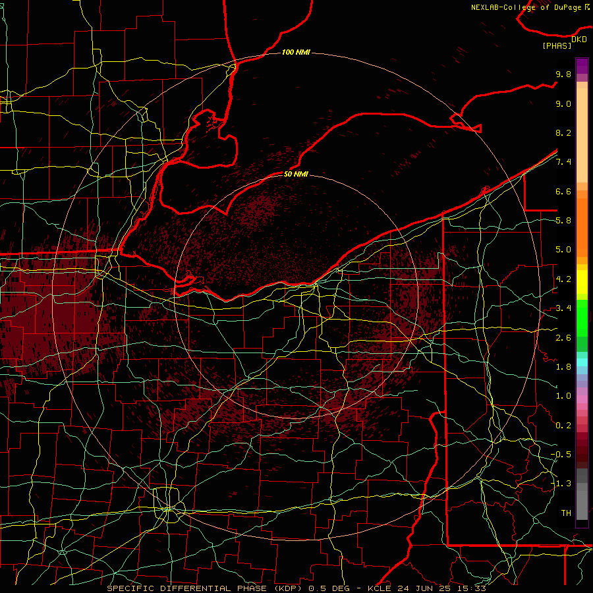Viewport: 593px width, 593px height.
Task: Click "SPECIFIC DIFFERENTIAL PHASE" in the bottom caption
Action: coord(187,588)
